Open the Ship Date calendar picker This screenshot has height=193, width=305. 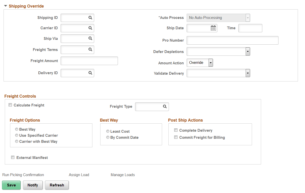coord(213,28)
